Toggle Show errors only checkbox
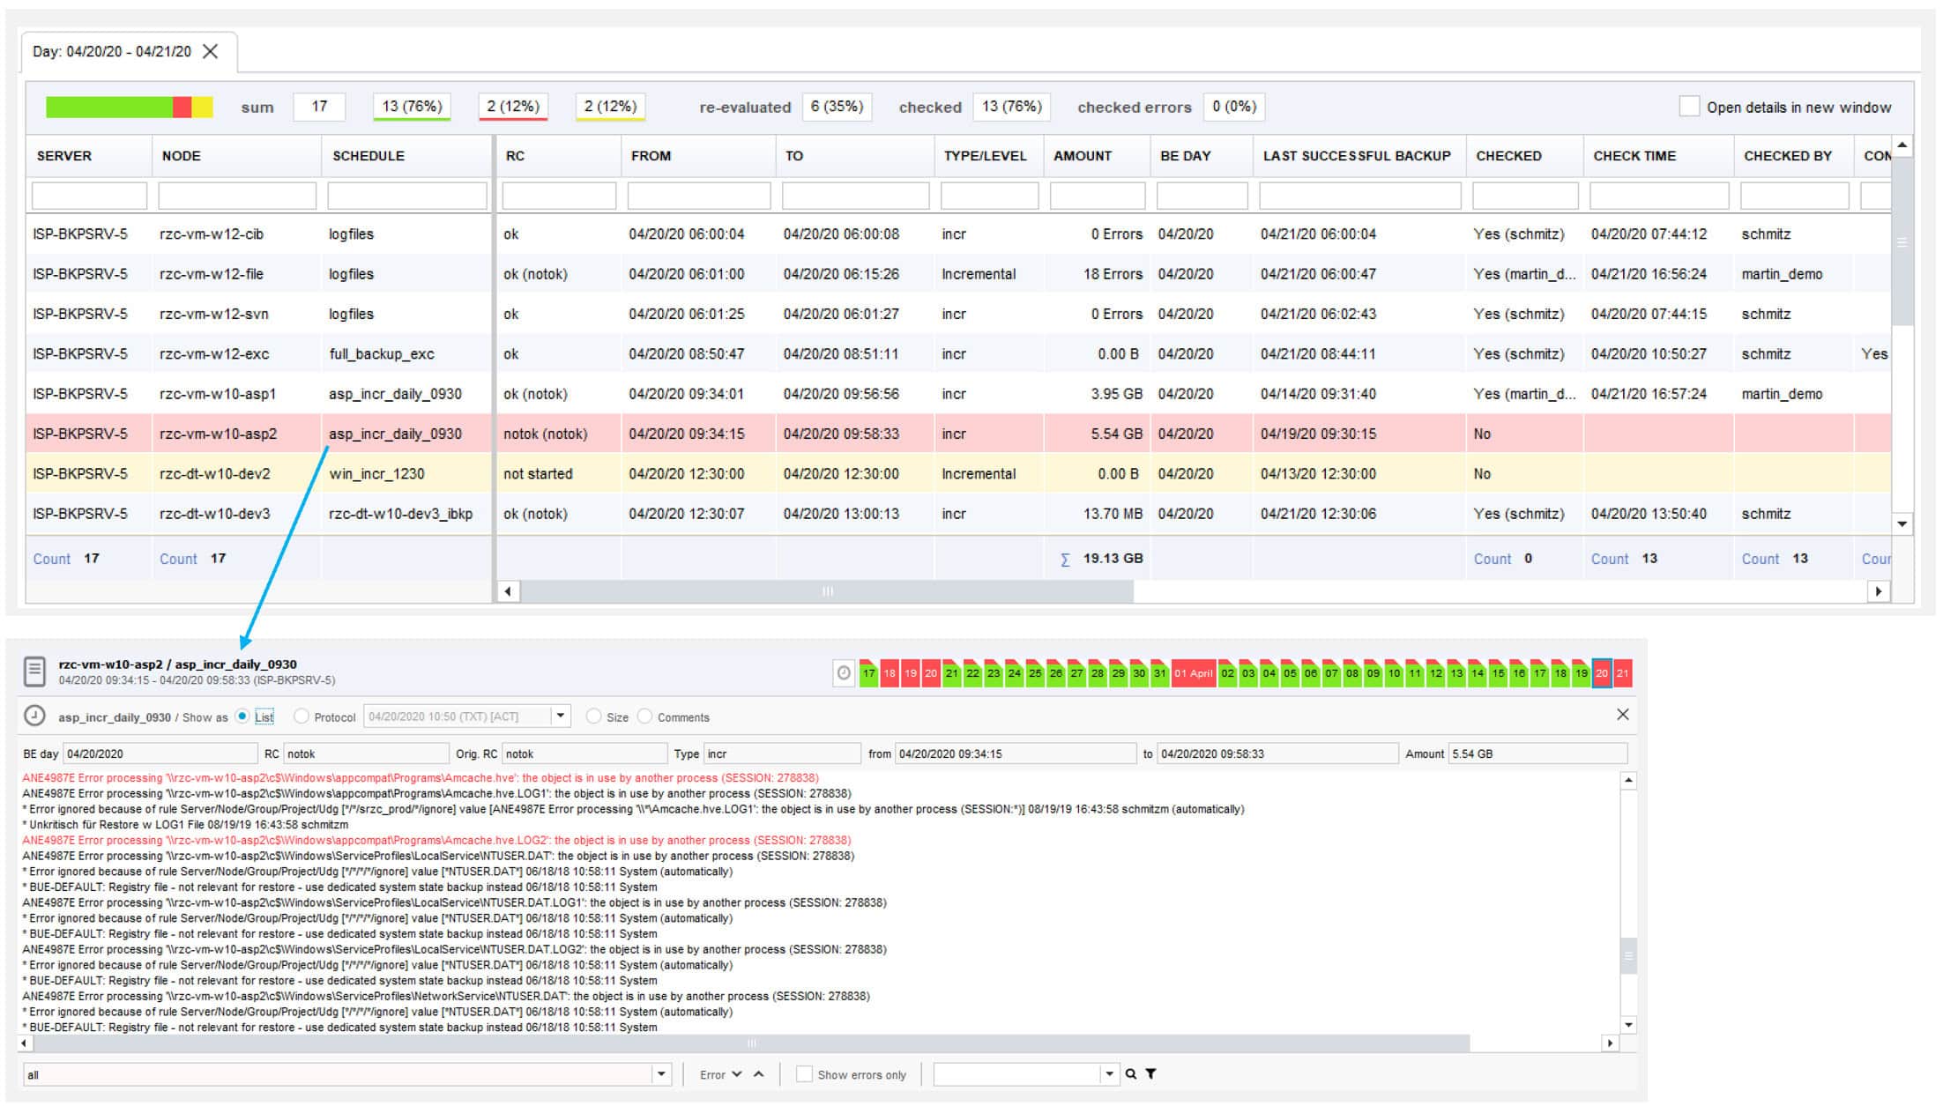 coord(804,1074)
